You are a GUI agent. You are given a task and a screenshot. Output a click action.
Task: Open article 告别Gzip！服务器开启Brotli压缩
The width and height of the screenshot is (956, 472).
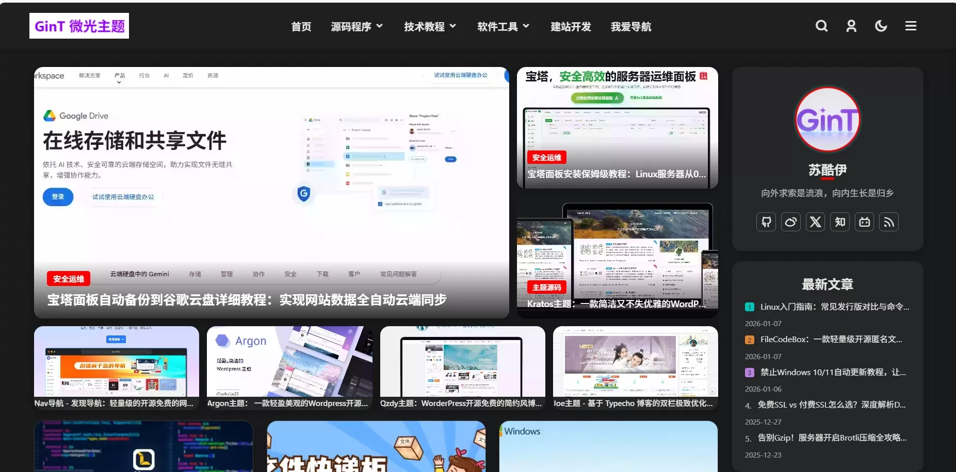pos(832,437)
